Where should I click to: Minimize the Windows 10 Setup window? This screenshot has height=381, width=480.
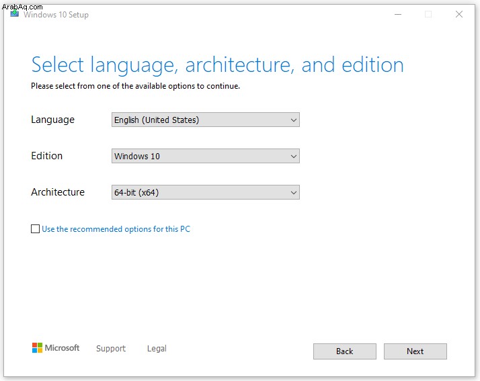(398, 14)
